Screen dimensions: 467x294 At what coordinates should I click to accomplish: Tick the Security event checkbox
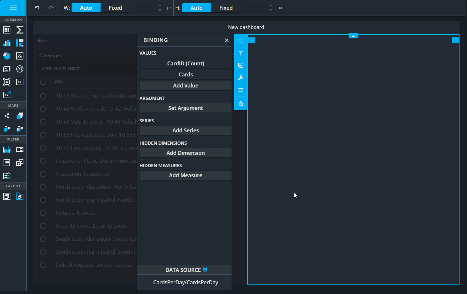pyautogui.click(x=43, y=226)
